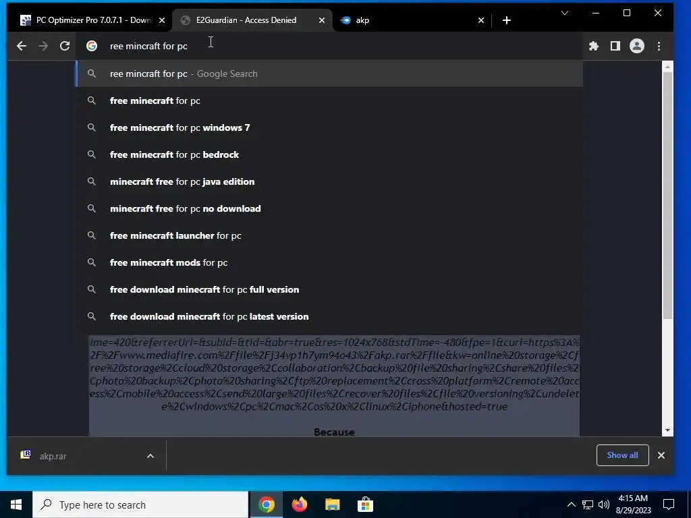The width and height of the screenshot is (691, 518).
Task: Choose 'free download minecraft for pc latest version'
Action: tap(329, 317)
